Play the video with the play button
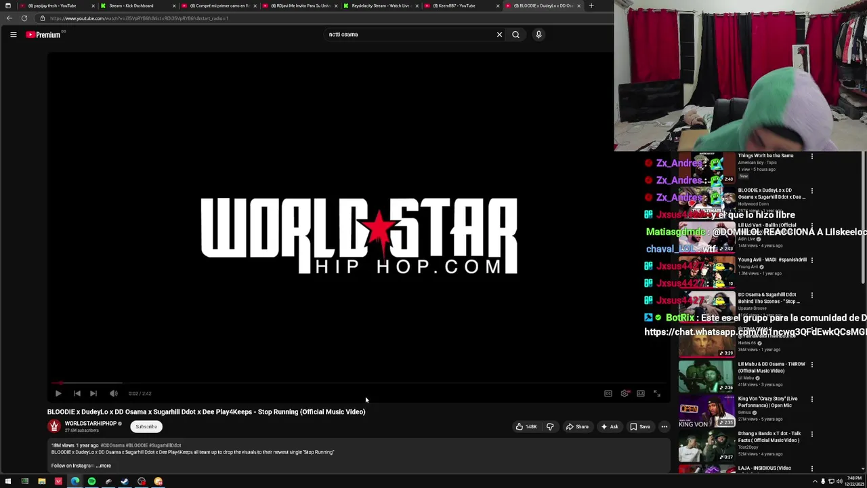Screen dimensions: 867x488 click(58, 393)
